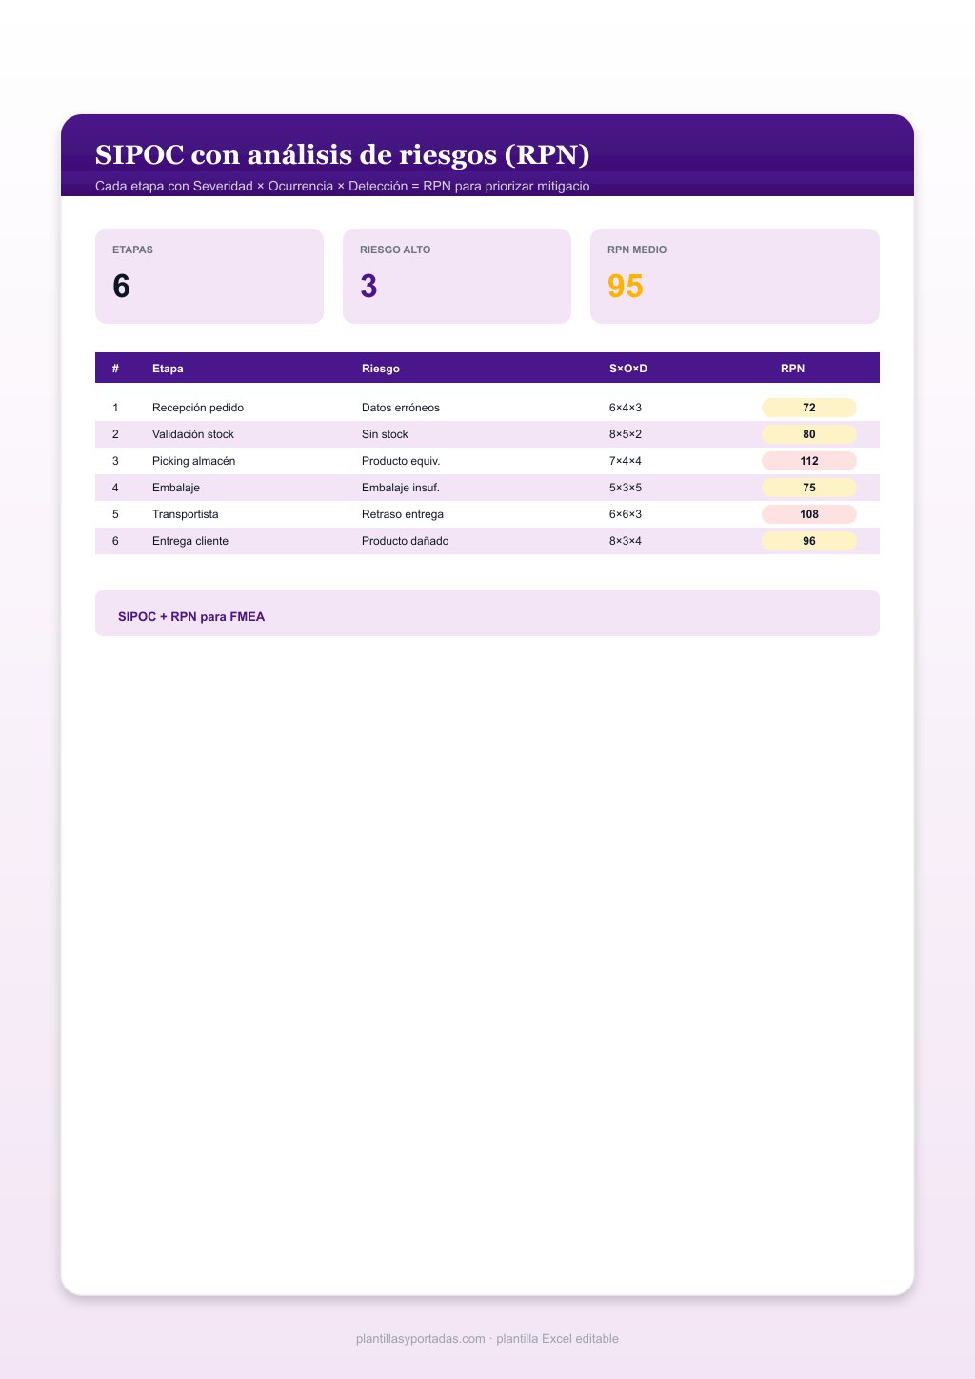975x1379 pixels.
Task: Select the 'Transportista' stage cell
Action: click(186, 514)
